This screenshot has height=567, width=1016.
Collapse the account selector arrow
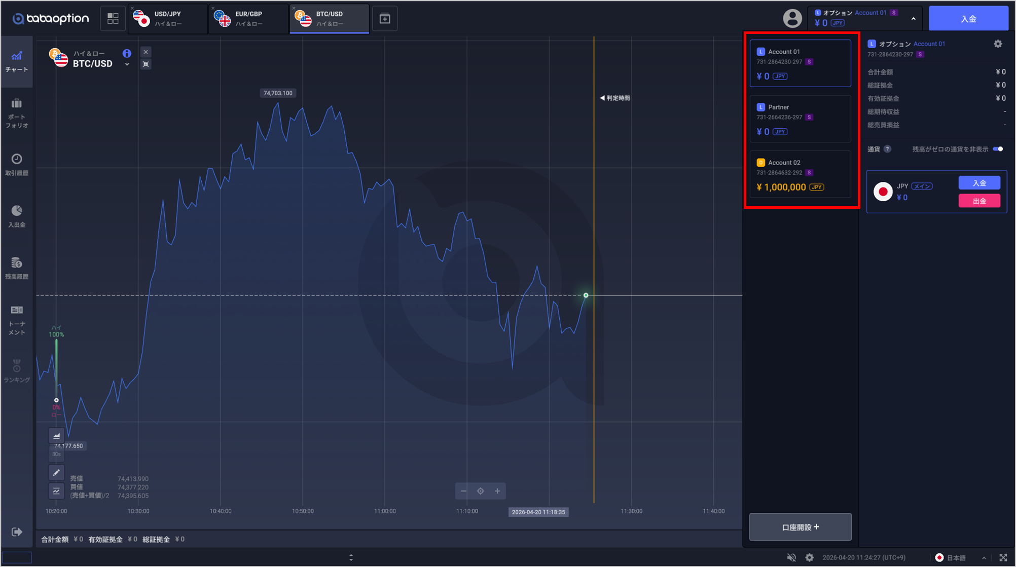tap(913, 19)
